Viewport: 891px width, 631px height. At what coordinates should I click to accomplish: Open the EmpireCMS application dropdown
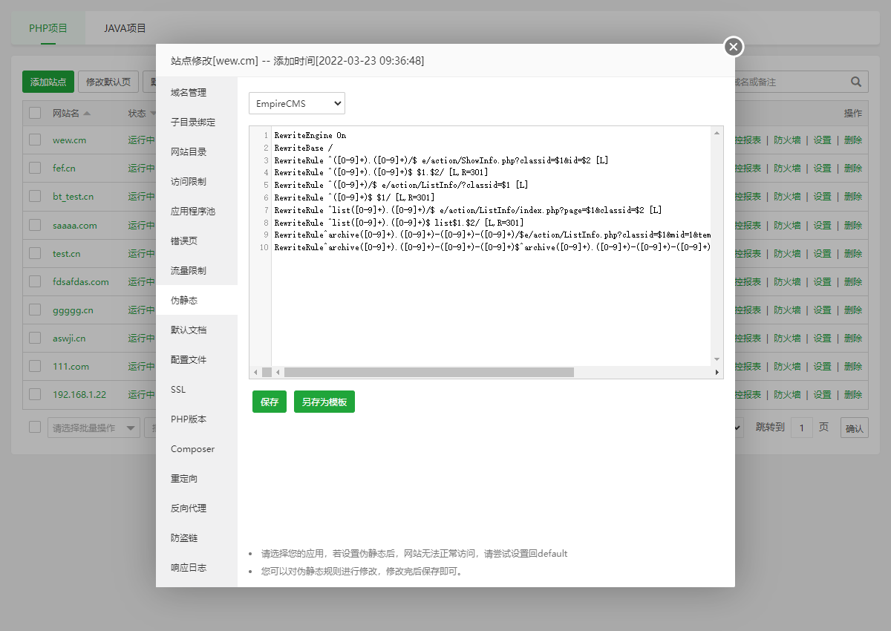[296, 103]
